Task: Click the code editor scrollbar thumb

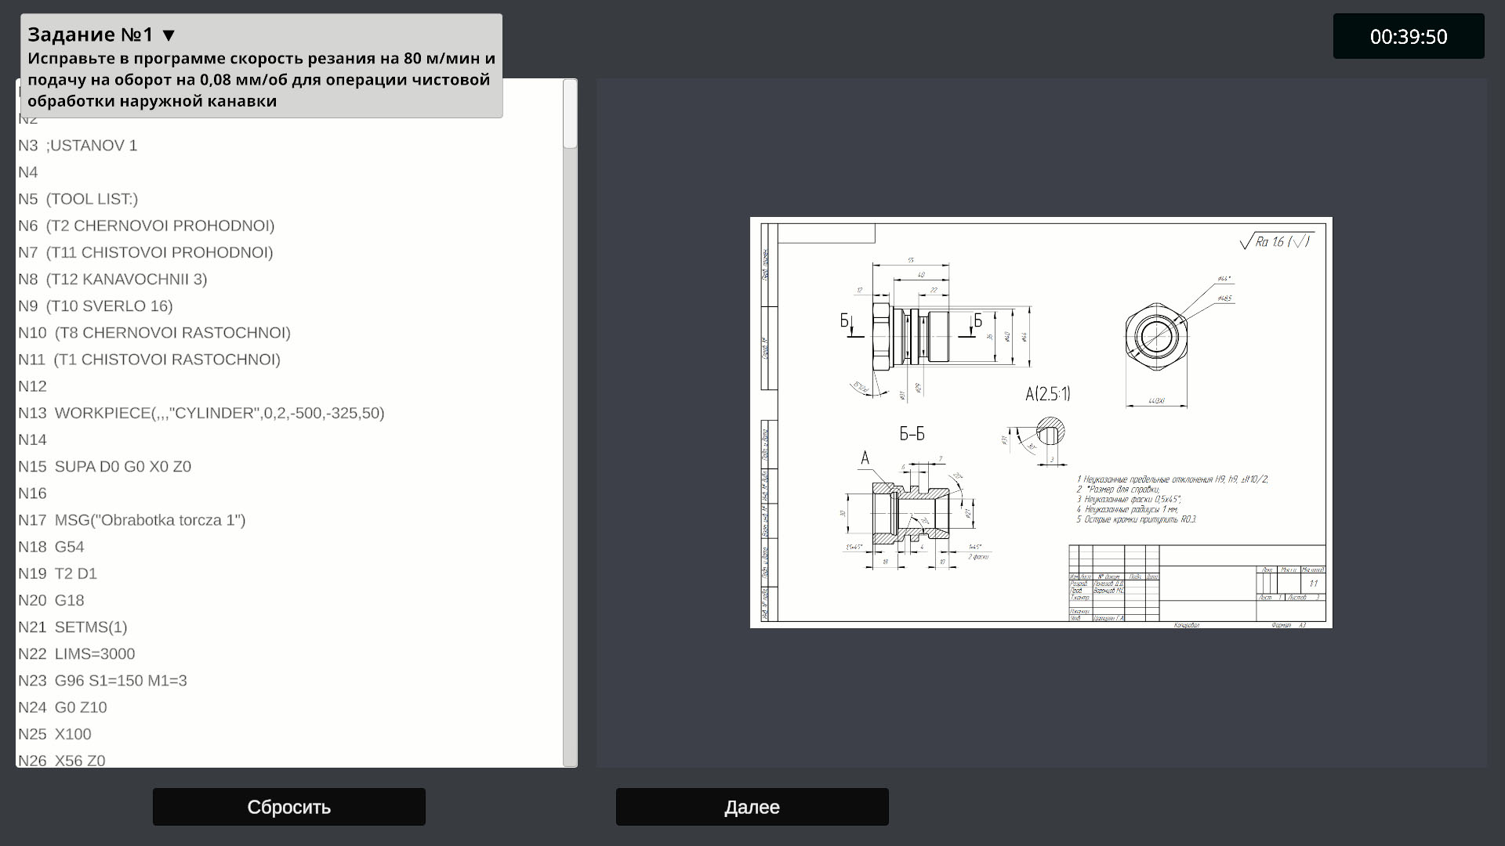Action: (x=570, y=114)
